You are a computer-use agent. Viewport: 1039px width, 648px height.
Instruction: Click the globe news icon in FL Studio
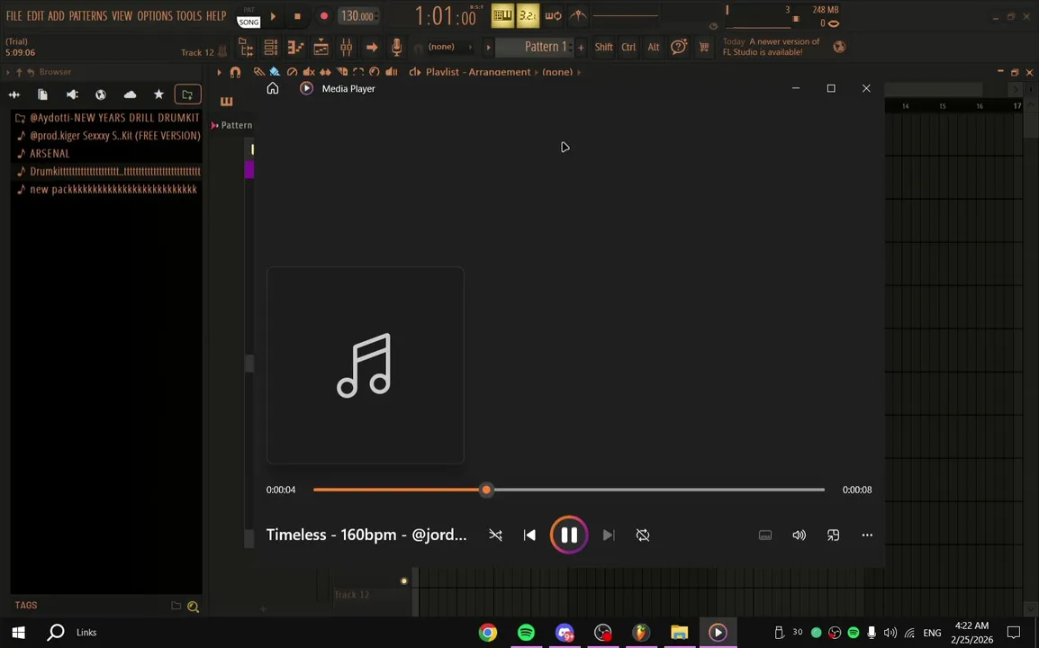tap(839, 47)
